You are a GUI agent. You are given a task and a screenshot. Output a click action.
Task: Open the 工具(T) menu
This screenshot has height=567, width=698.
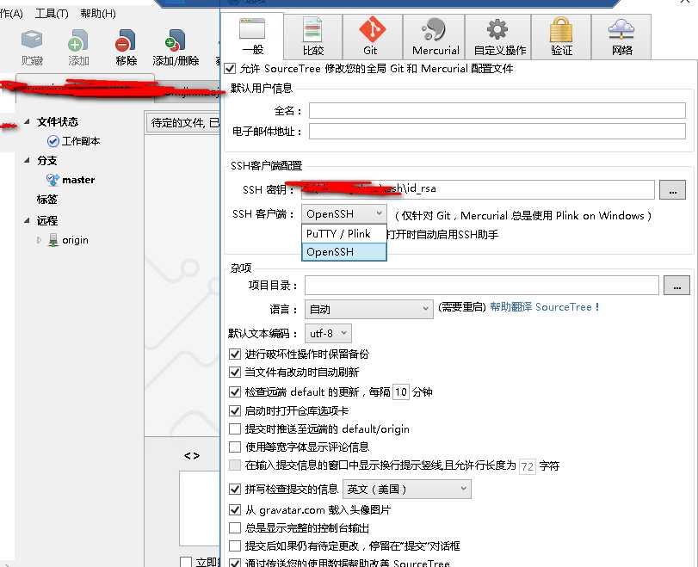(x=52, y=14)
